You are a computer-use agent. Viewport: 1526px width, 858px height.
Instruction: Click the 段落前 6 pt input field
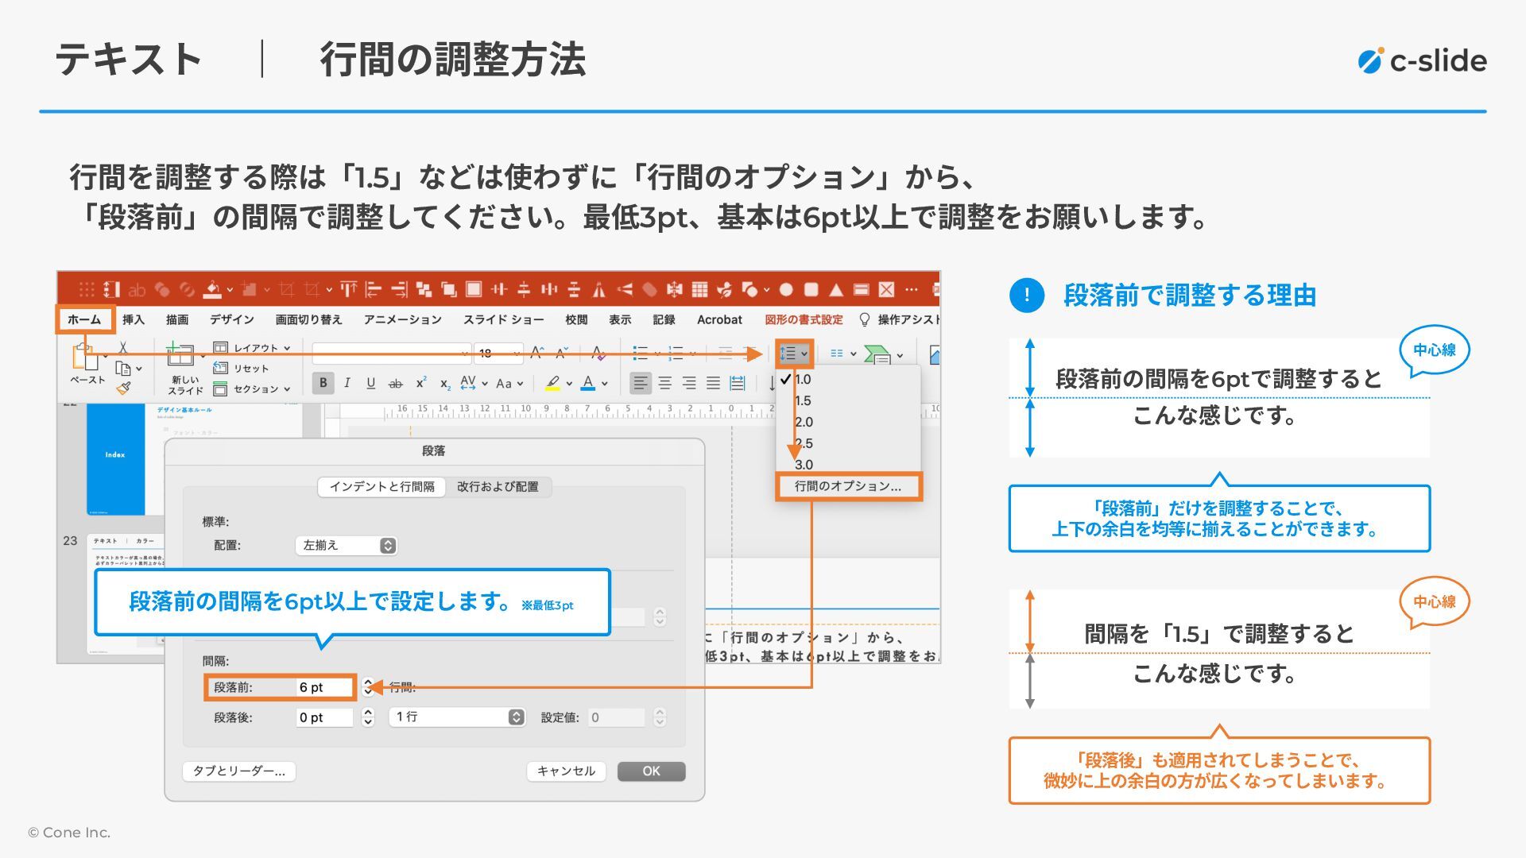click(x=323, y=687)
